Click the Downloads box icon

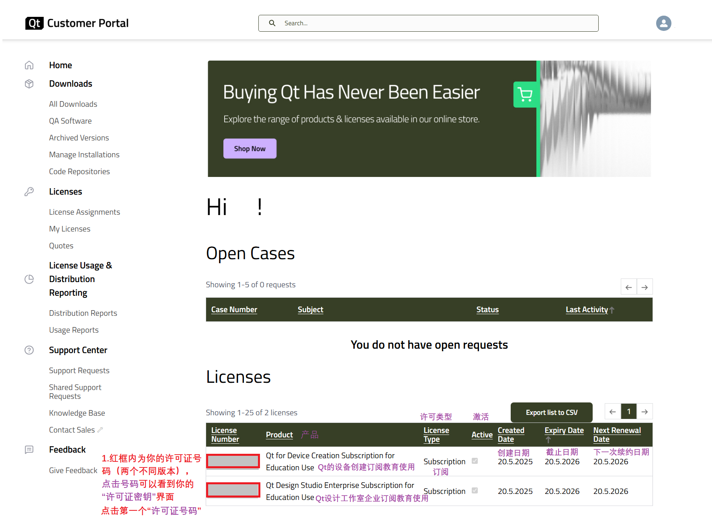pyautogui.click(x=29, y=83)
